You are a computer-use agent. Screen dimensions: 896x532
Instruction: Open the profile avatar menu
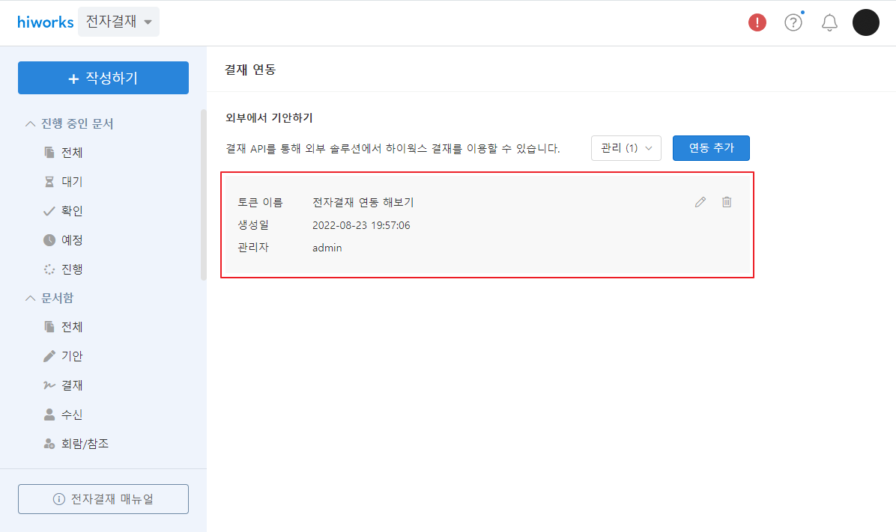pyautogui.click(x=866, y=22)
